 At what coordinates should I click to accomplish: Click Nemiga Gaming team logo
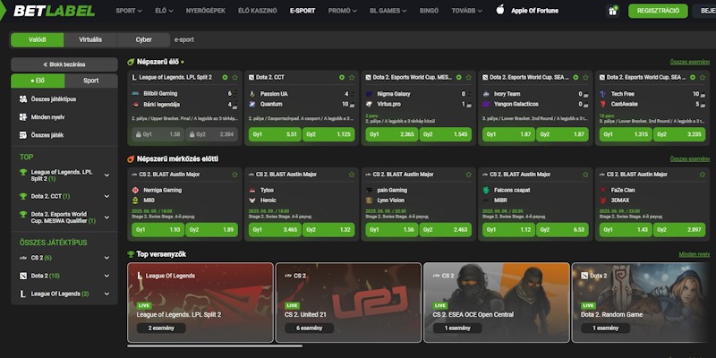[x=135, y=190]
